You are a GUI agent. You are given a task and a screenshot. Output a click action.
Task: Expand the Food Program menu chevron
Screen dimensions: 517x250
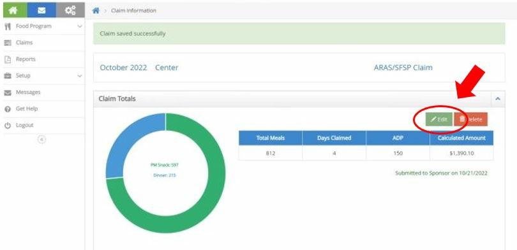click(x=79, y=26)
